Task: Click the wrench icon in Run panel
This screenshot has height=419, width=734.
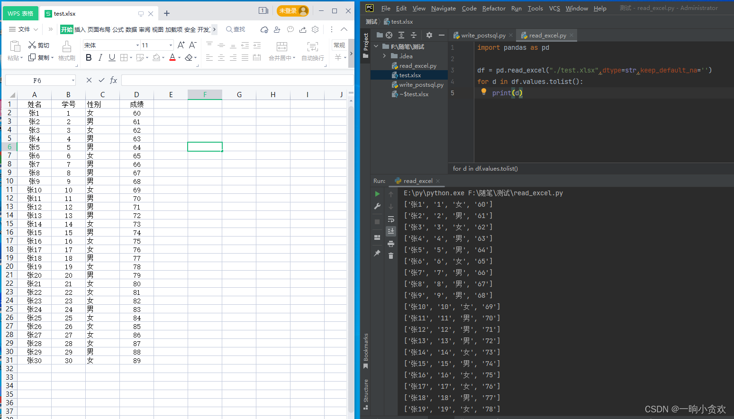Action: pyautogui.click(x=377, y=206)
